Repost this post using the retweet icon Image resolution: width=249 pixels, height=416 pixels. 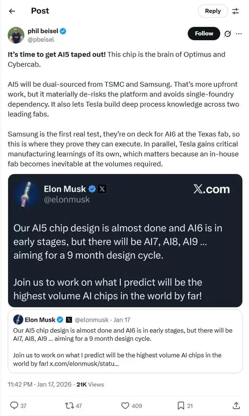click(69, 405)
